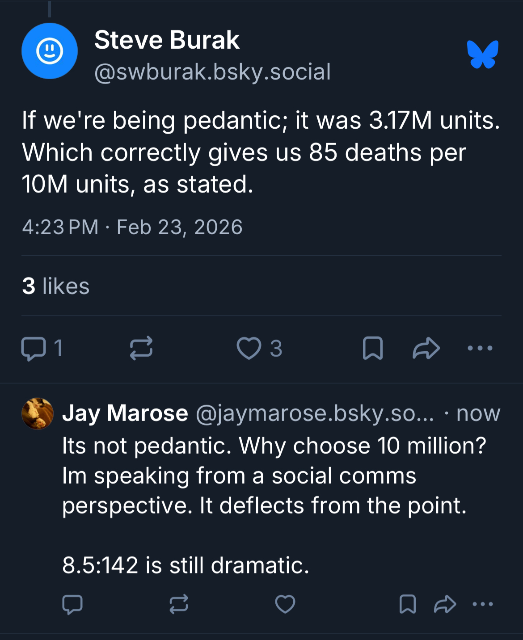Open the Steve Burak display name
Screen dimensions: 523x640
pos(167,40)
